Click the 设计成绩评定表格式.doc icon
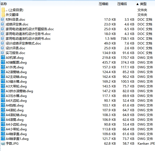 (x=3, y=43)
